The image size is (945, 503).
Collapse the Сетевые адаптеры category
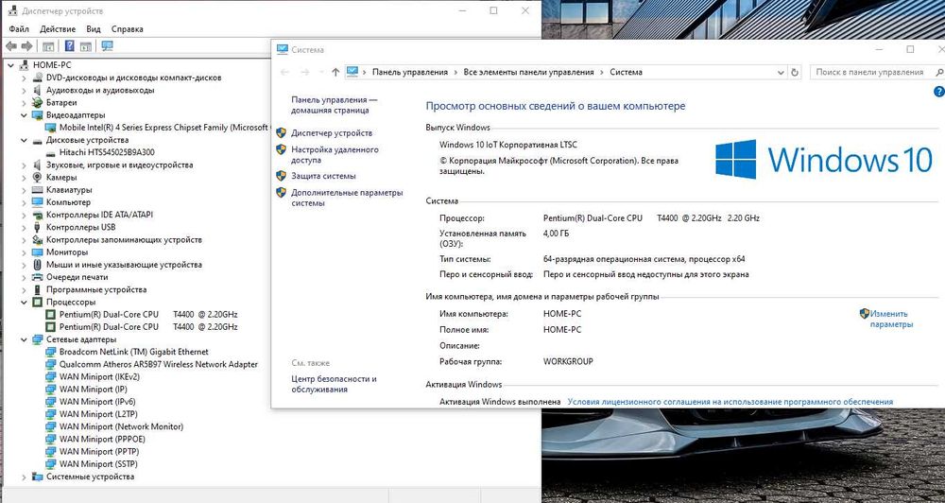click(x=25, y=338)
